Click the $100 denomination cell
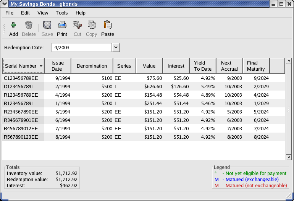 (107, 78)
